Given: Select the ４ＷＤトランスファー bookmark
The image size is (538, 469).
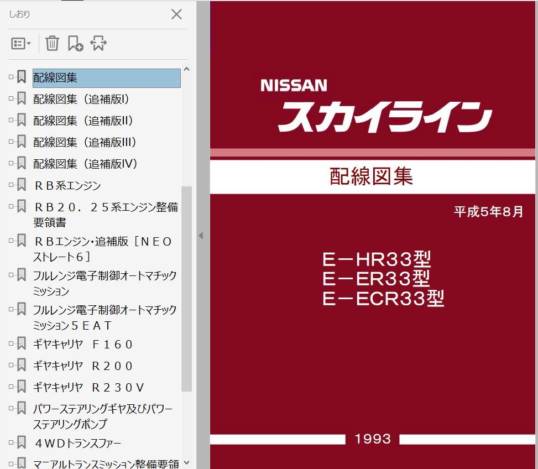Looking at the screenshot, I should pyautogui.click(x=77, y=444).
